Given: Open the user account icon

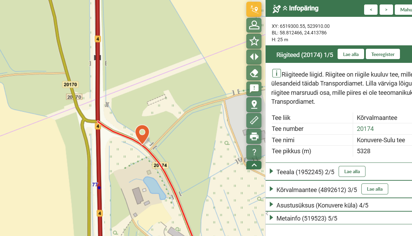Looking at the screenshot, I should click(254, 25).
